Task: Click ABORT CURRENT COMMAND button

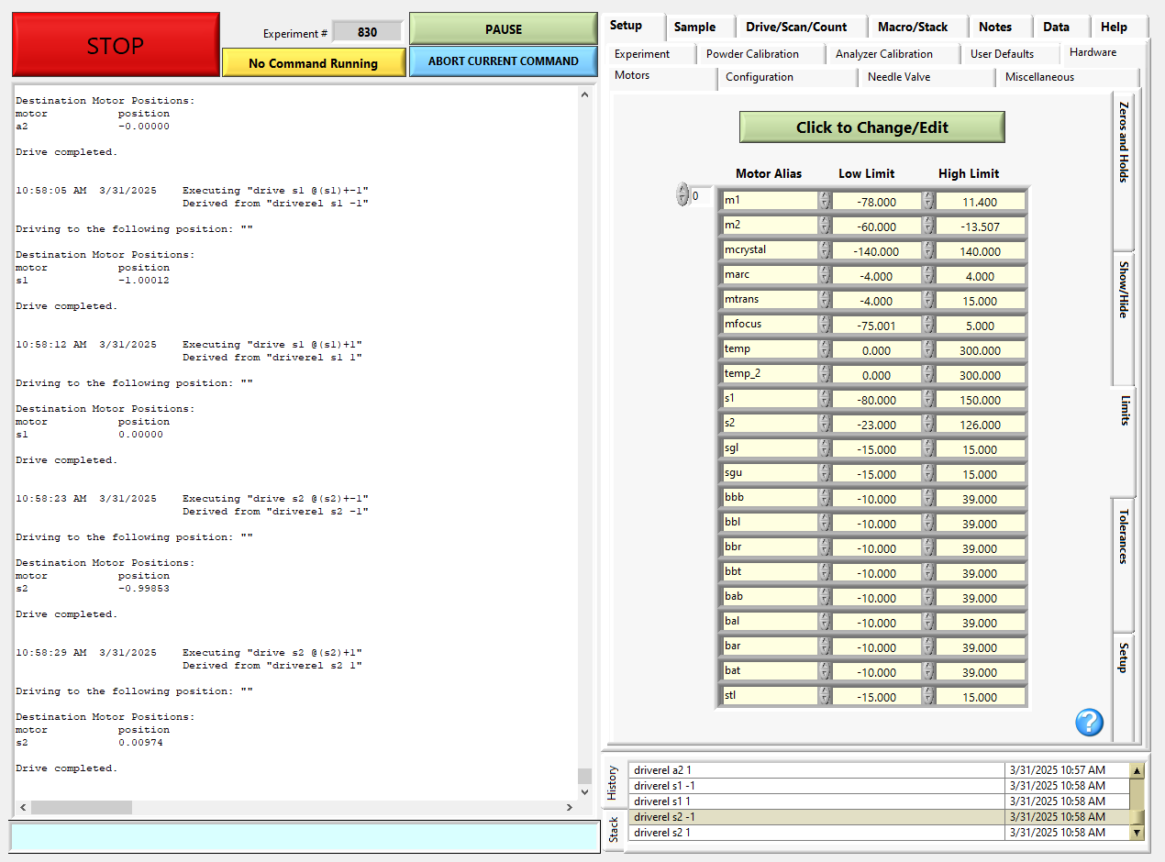Action: pos(503,61)
